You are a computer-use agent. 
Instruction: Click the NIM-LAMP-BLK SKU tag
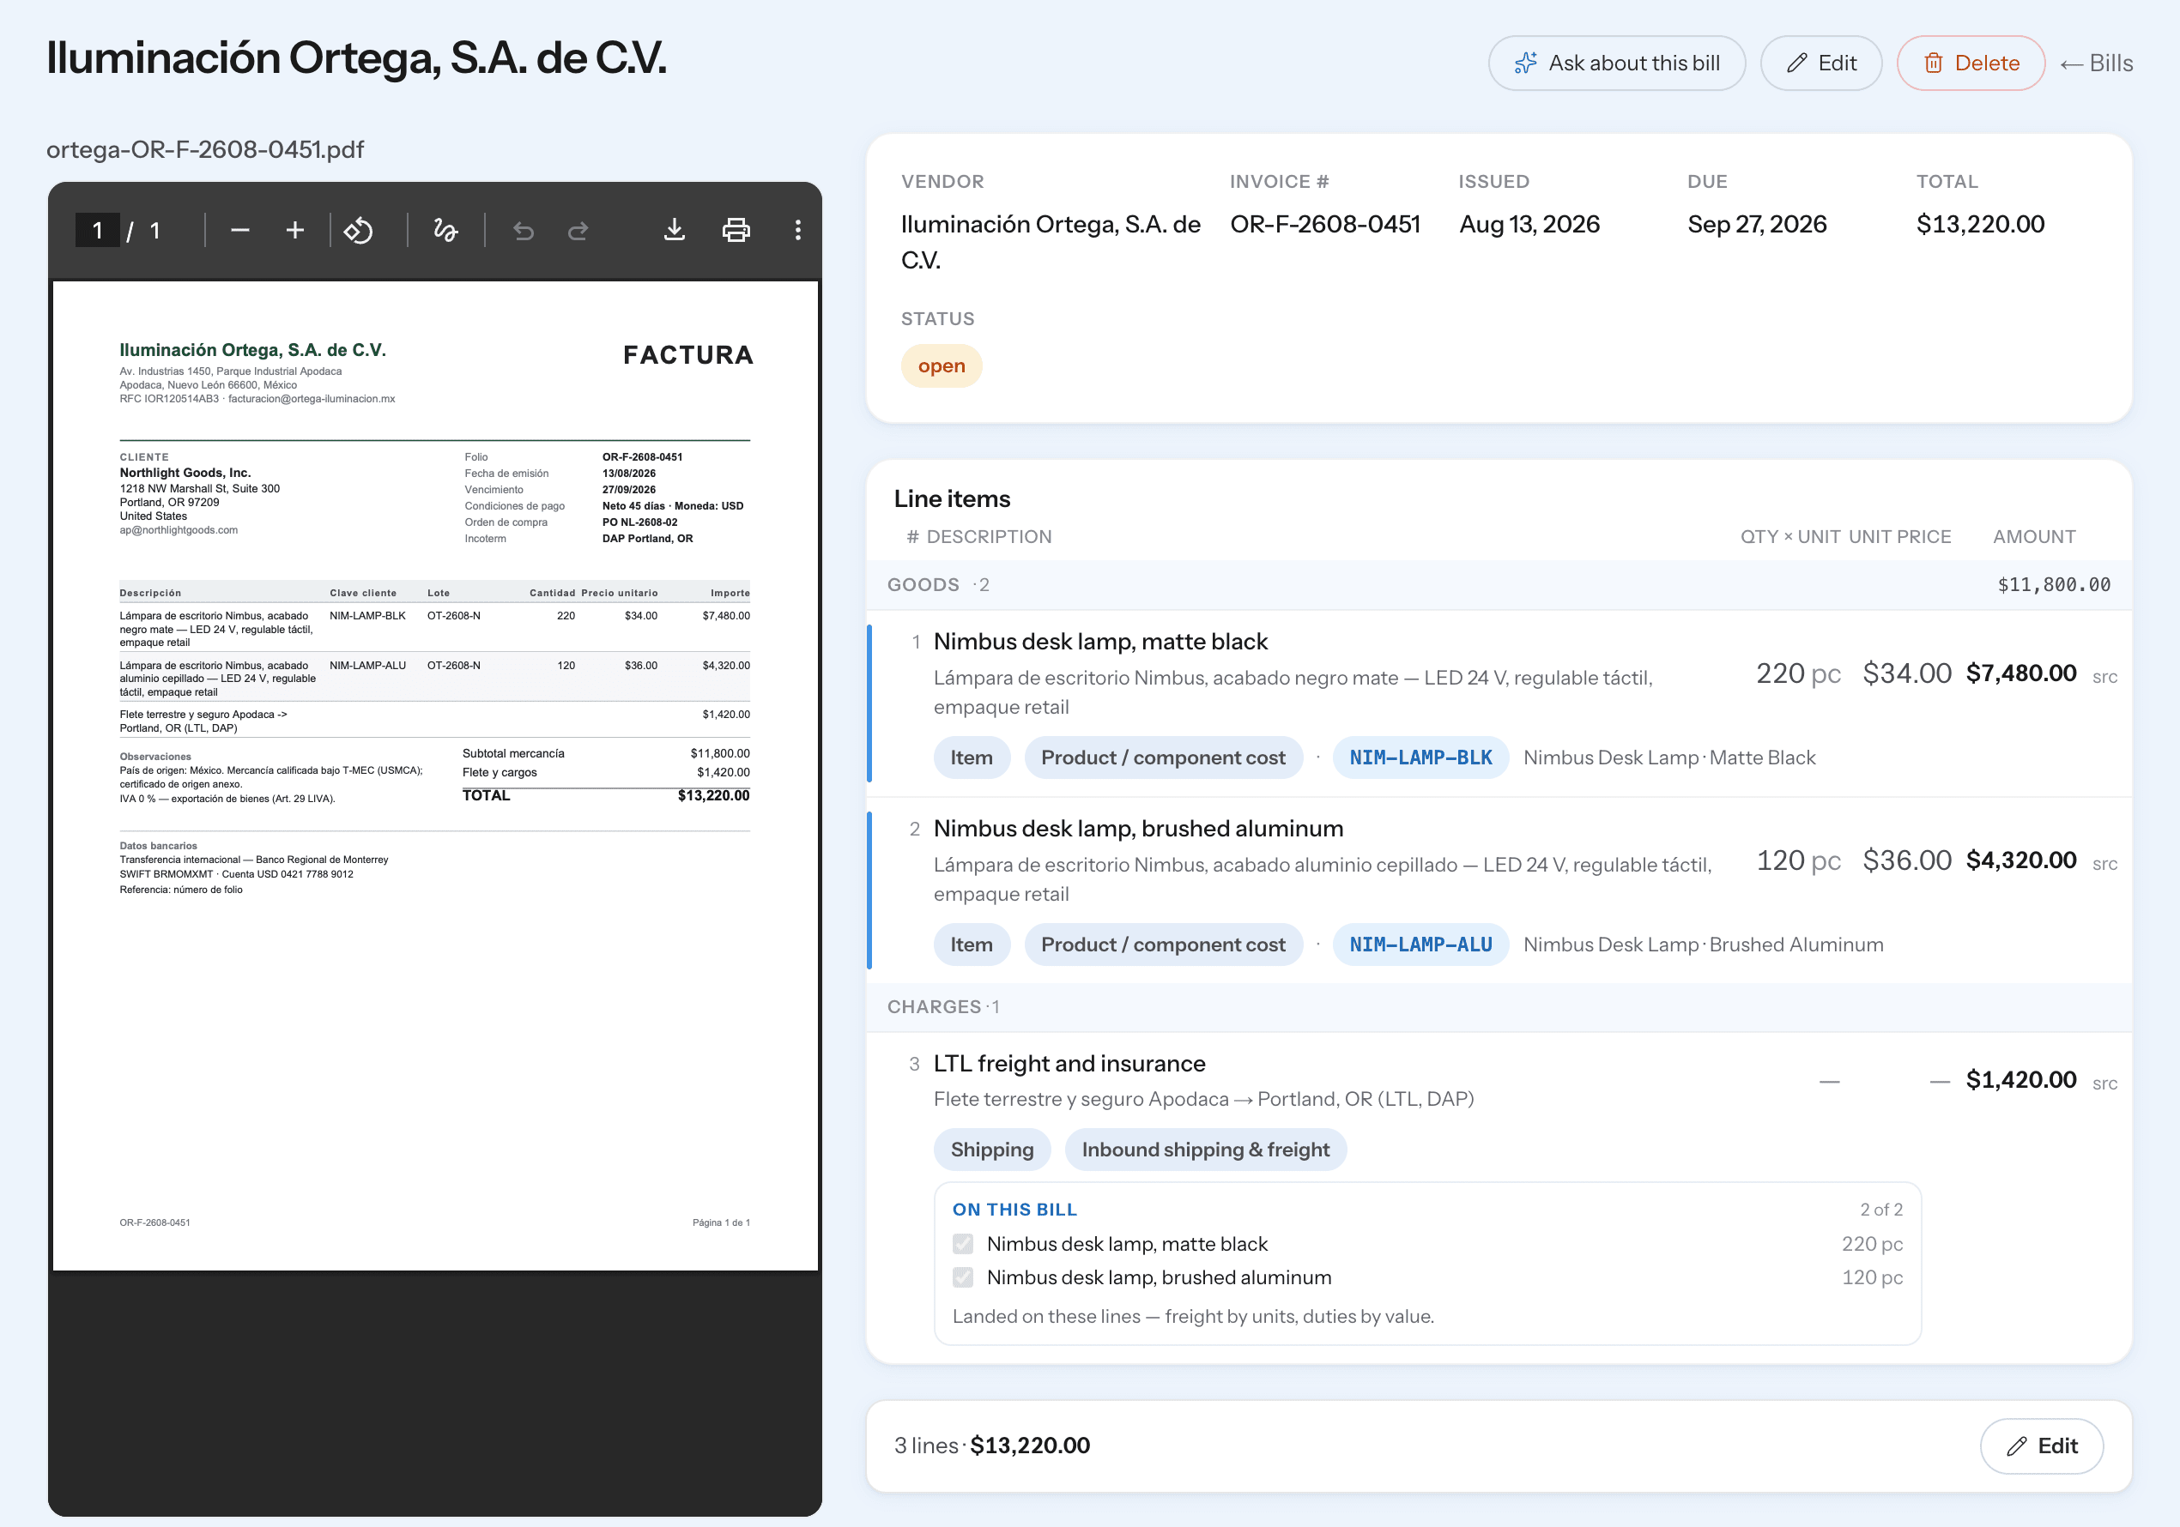(1420, 757)
